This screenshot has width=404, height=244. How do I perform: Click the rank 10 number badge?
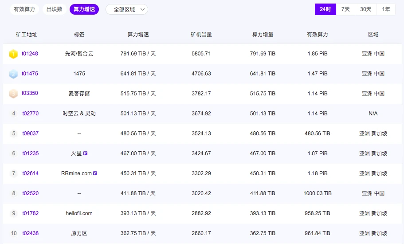(14, 233)
